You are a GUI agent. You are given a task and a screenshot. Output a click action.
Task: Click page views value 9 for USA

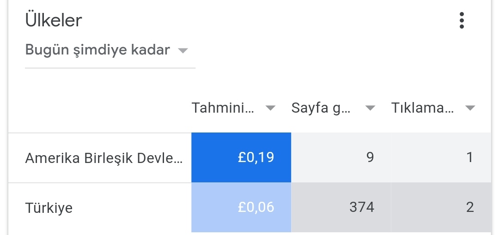370,157
